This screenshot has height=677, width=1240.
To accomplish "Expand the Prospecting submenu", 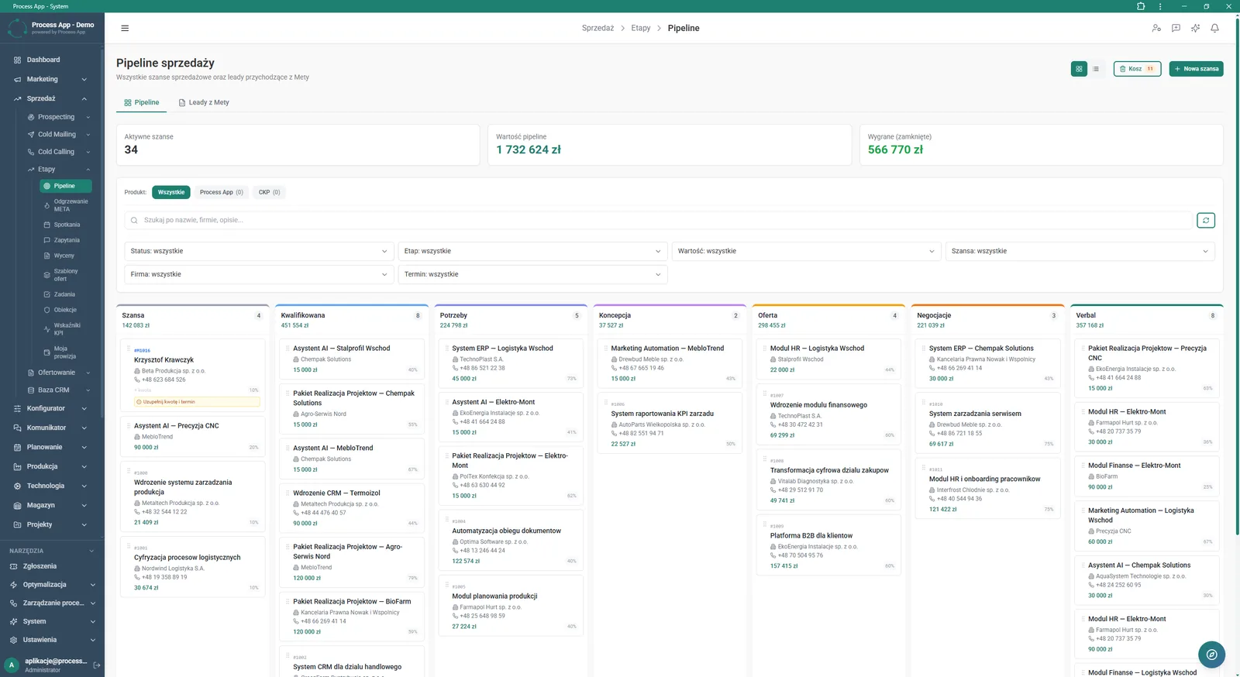I will (59, 117).
